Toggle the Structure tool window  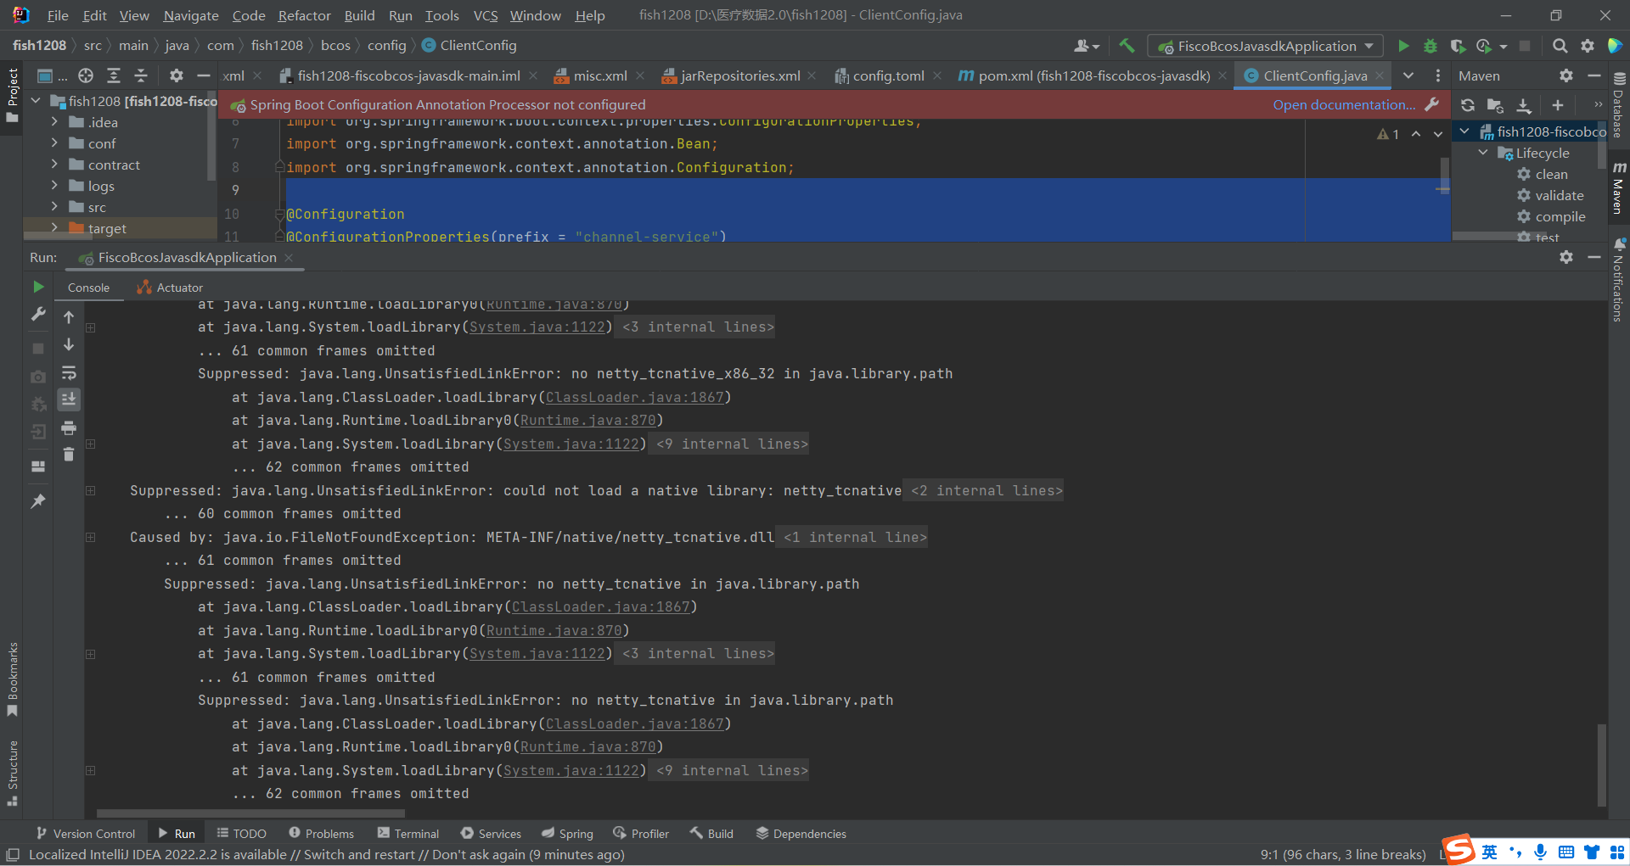[12, 772]
